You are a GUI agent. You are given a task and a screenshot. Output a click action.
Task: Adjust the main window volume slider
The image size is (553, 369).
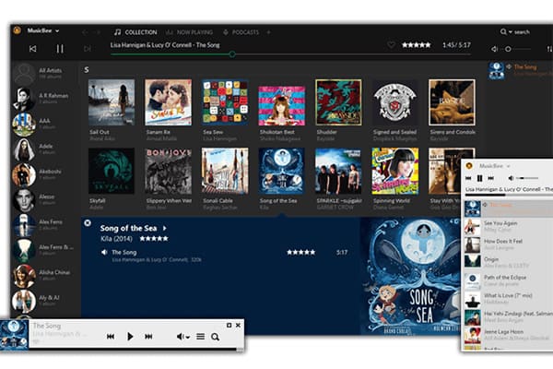(517, 49)
